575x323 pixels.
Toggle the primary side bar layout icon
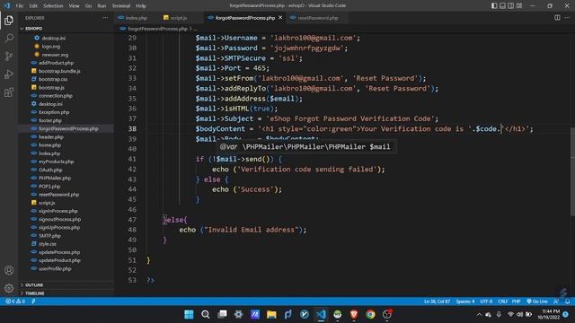coord(494,5)
